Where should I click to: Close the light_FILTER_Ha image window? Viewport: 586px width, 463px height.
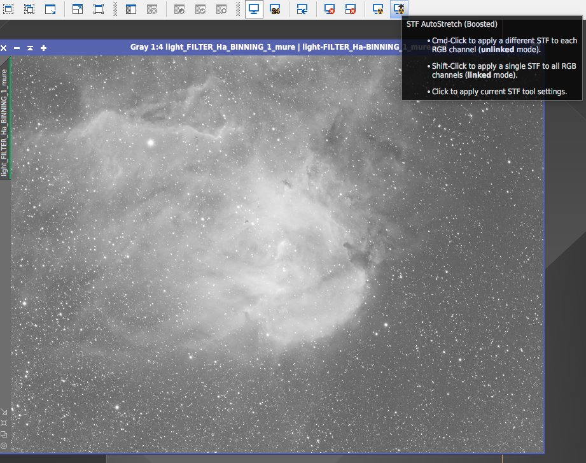point(4,48)
